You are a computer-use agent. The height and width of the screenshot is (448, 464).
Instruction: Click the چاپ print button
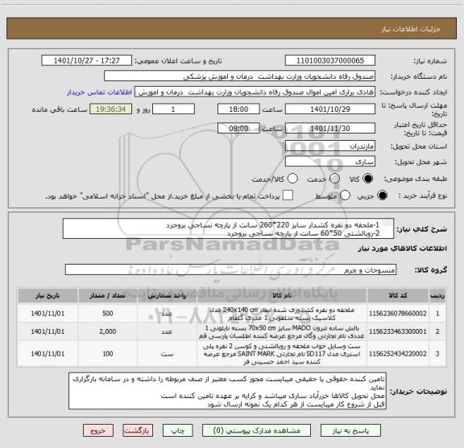(x=177, y=431)
